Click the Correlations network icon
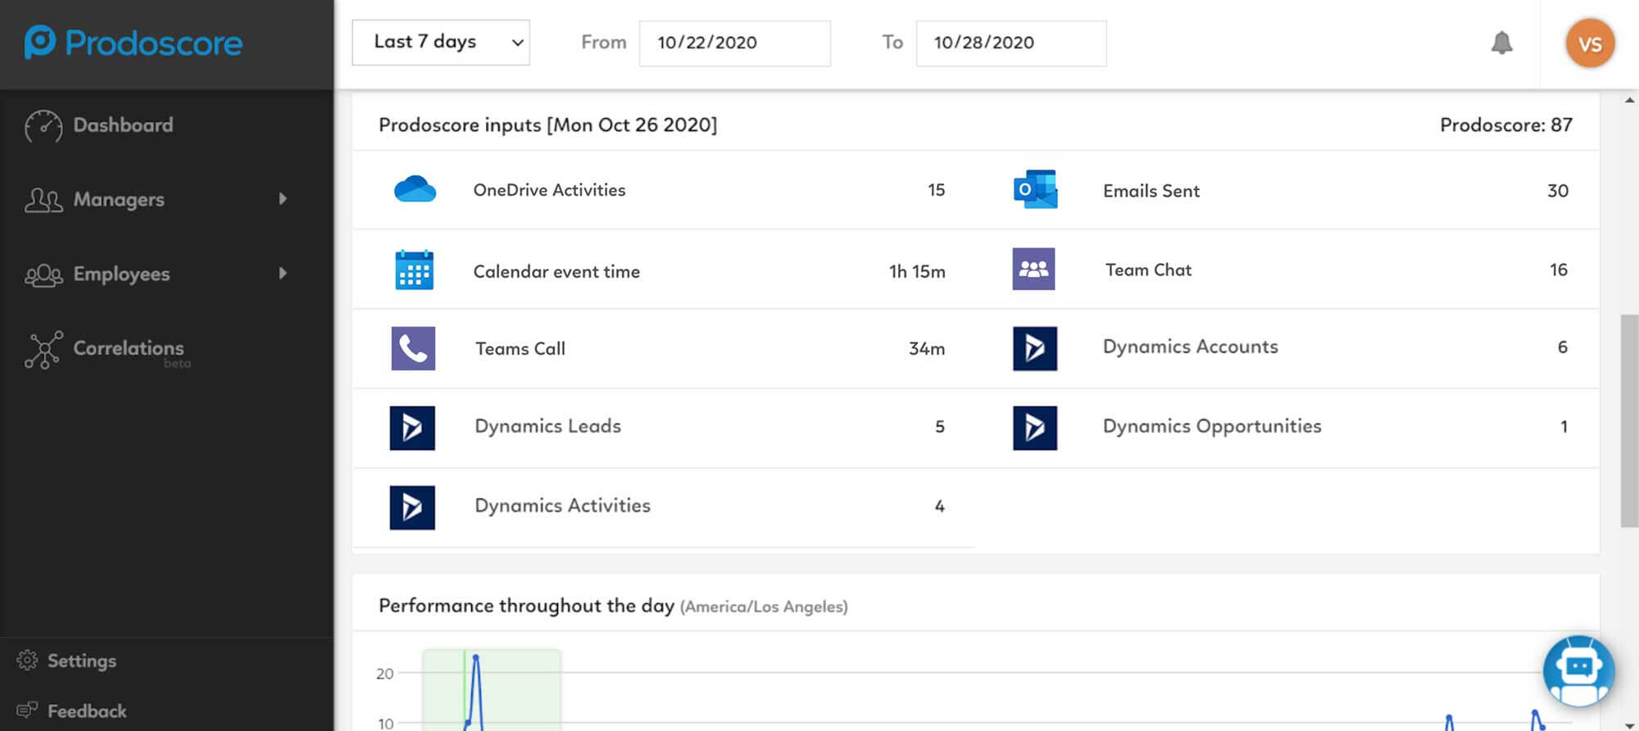Image resolution: width=1639 pixels, height=731 pixels. click(x=43, y=350)
